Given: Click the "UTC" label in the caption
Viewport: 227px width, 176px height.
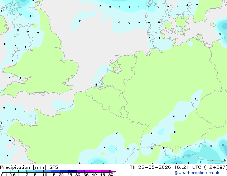Looking at the screenshot, I should 197,167.
